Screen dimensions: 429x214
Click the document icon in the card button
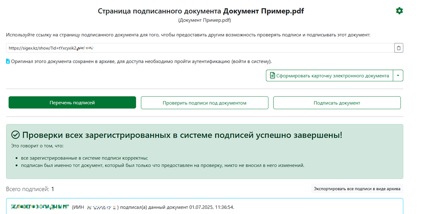[272, 76]
